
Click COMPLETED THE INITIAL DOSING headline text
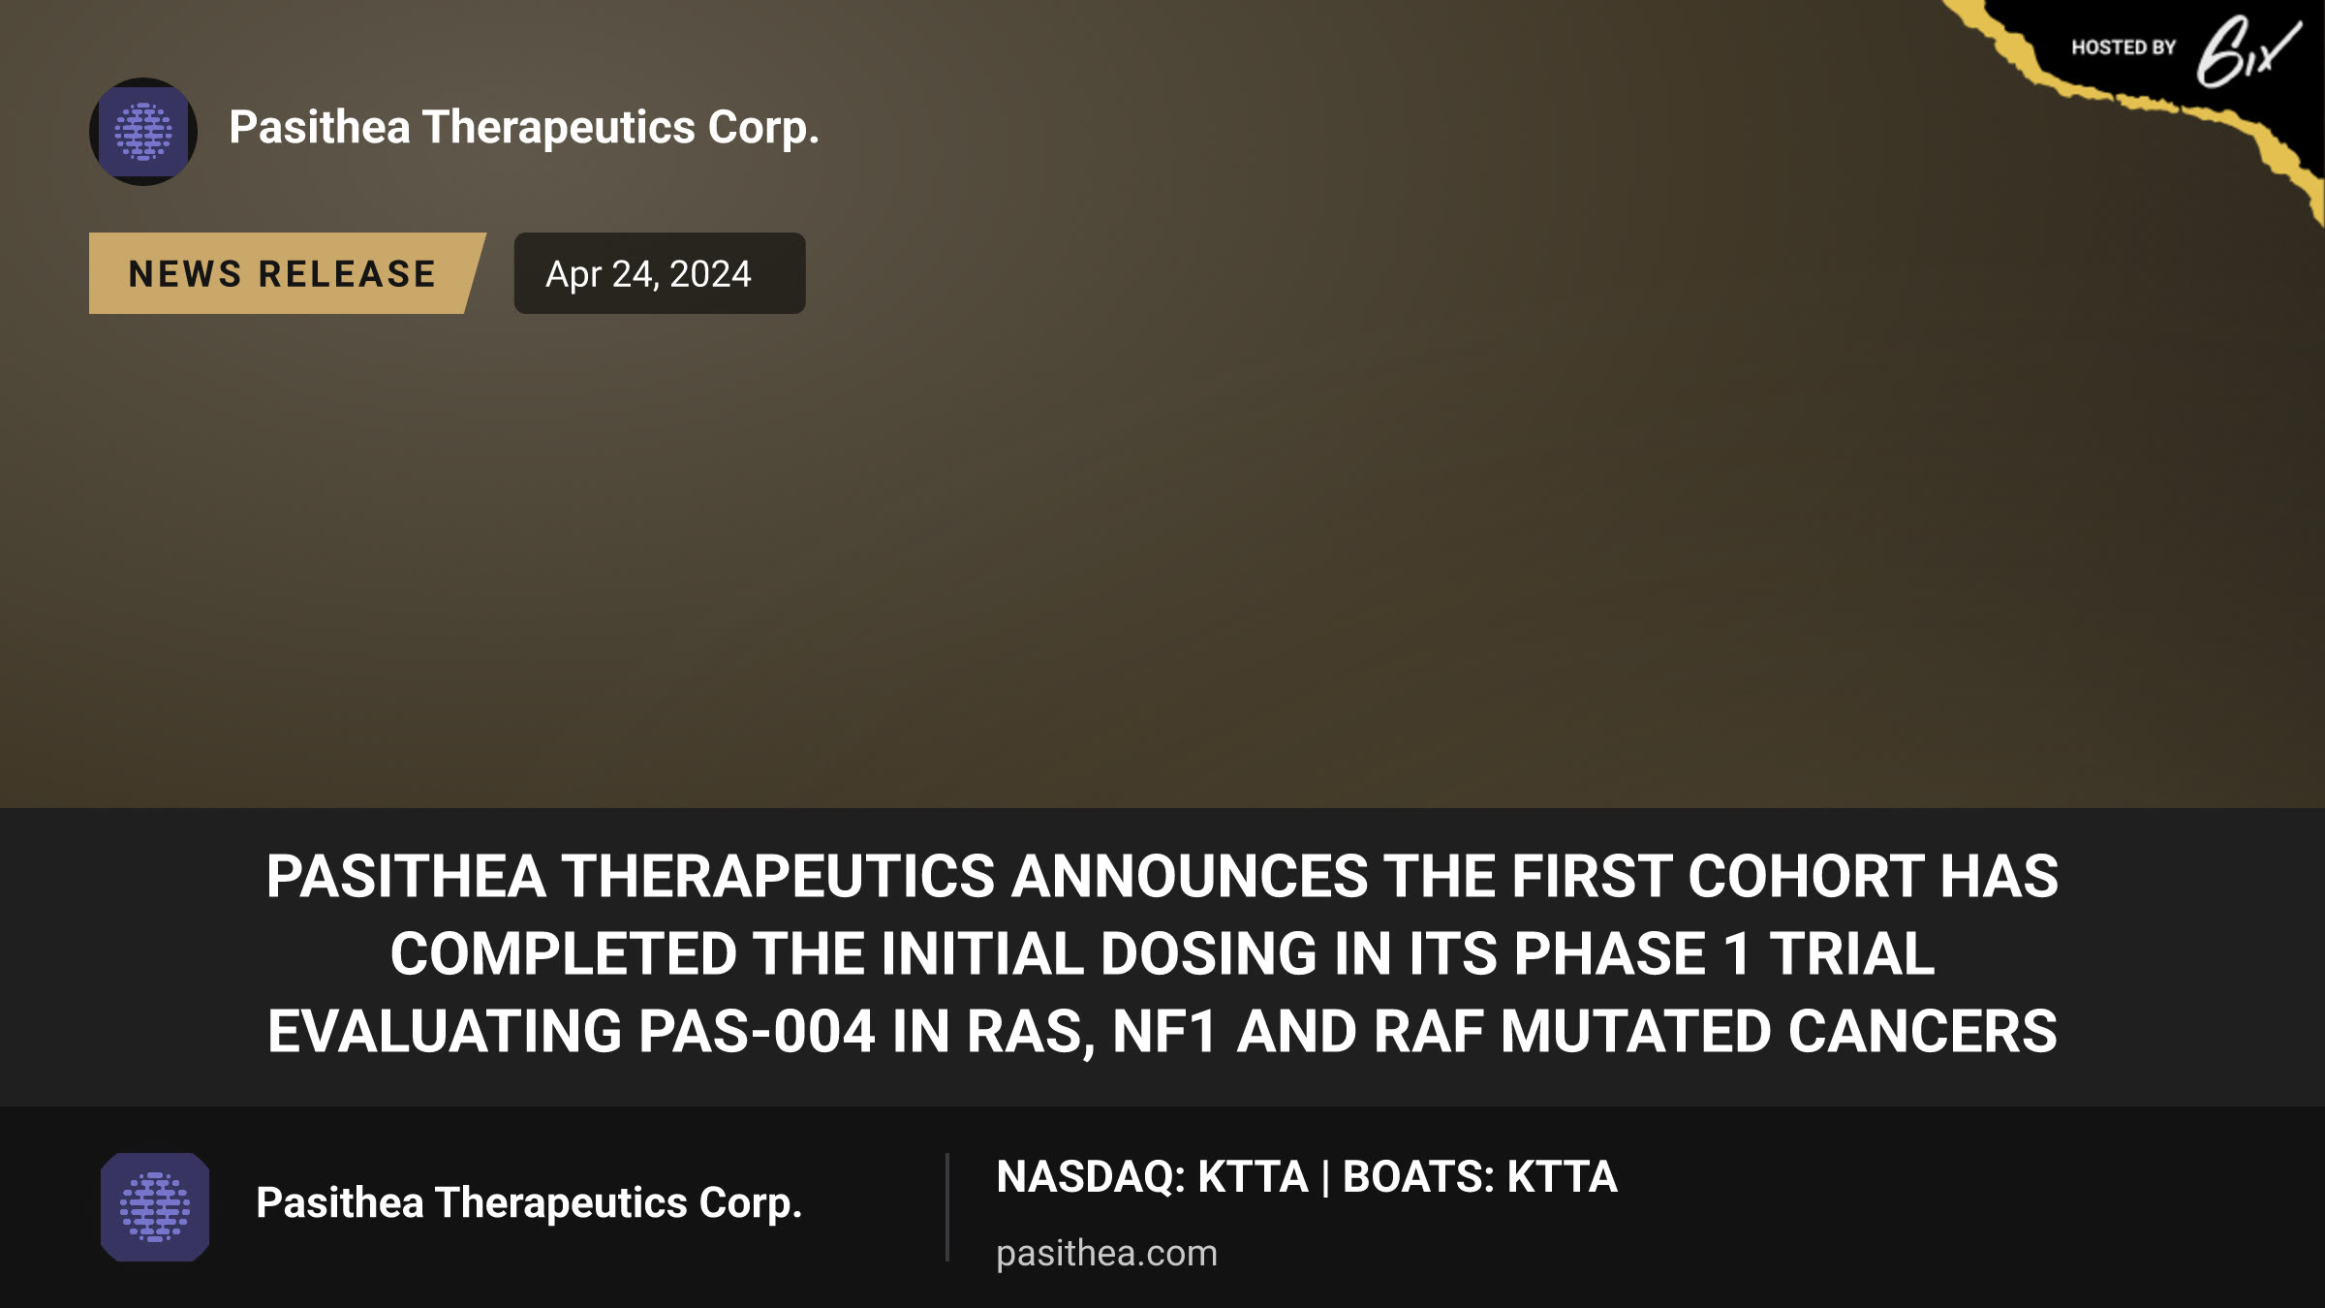853,953
